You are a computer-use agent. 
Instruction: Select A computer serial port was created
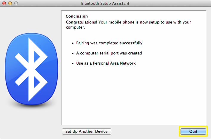pos(109,53)
